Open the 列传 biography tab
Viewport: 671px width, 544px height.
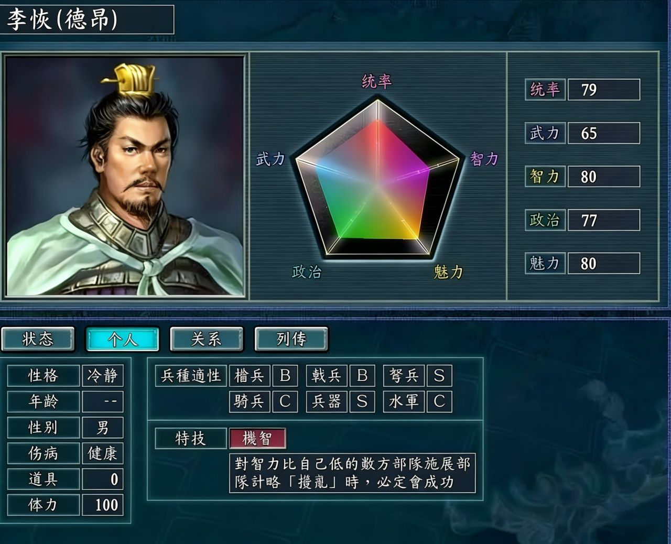[291, 339]
